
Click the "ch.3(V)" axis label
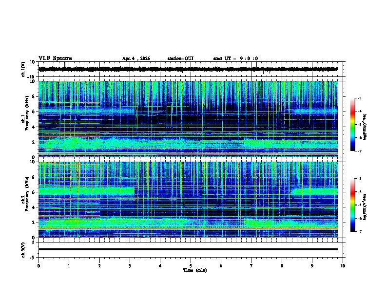(23, 250)
